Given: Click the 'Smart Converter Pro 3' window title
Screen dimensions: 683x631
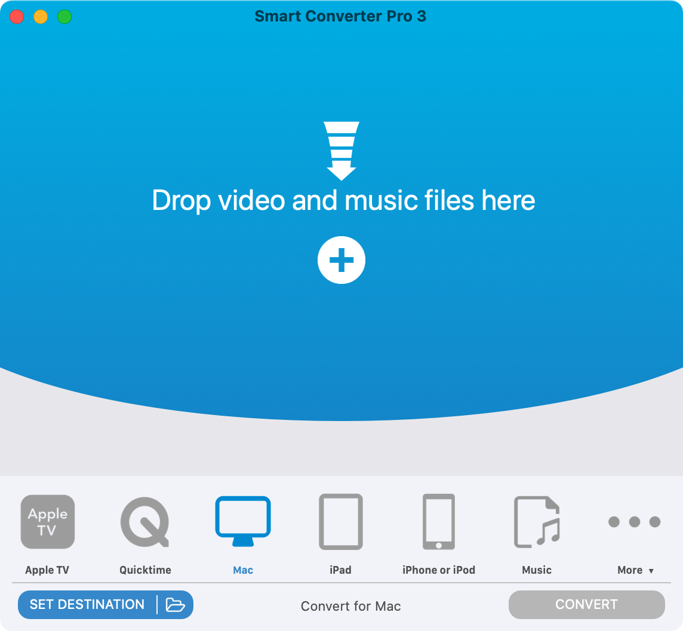Looking at the screenshot, I should click(x=340, y=16).
